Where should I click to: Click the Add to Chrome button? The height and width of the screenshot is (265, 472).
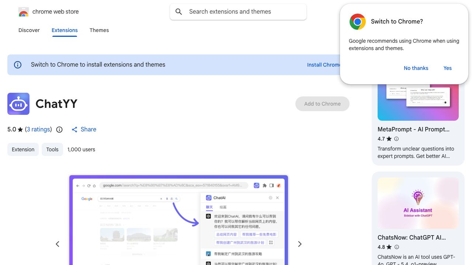(x=322, y=104)
